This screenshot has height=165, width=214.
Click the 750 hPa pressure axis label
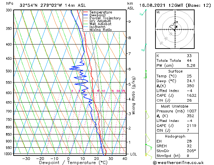tap(10, 120)
